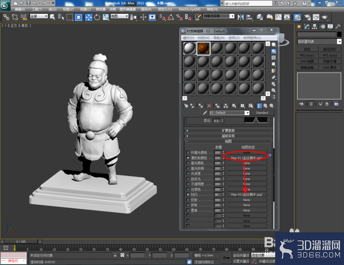Activate the Select and Link tool

click(6, 17)
